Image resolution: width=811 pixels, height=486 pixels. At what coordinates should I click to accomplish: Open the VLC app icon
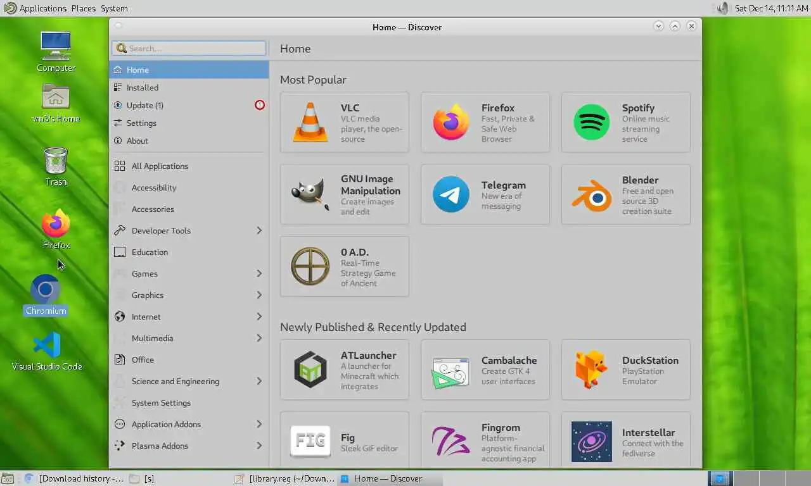click(310, 122)
